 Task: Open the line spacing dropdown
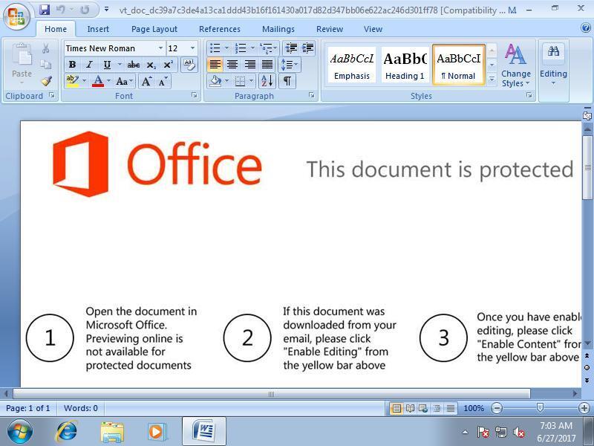(290, 65)
